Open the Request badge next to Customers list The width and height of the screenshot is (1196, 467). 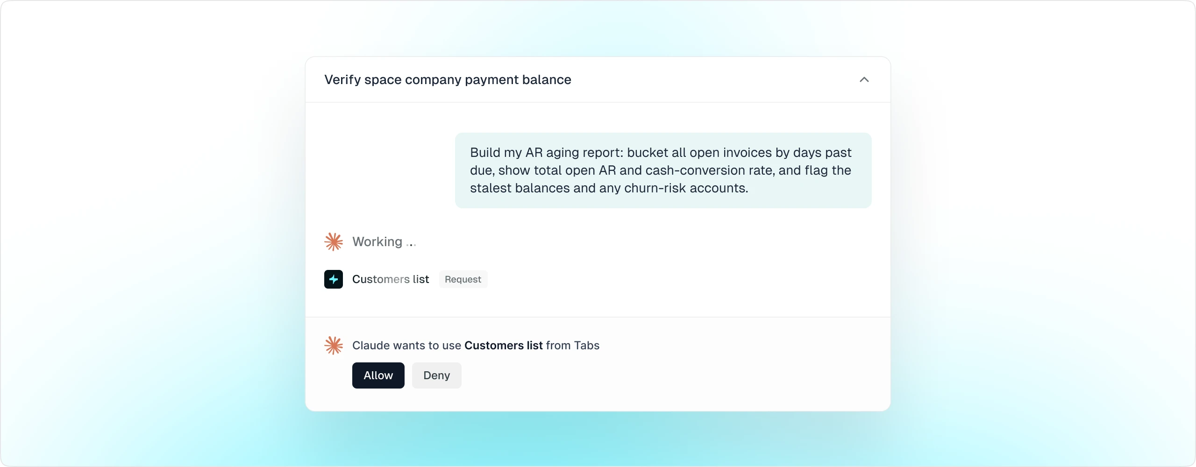pyautogui.click(x=463, y=279)
